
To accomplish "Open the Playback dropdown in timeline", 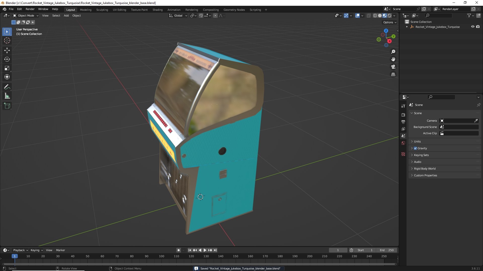I will pyautogui.click(x=20, y=250).
